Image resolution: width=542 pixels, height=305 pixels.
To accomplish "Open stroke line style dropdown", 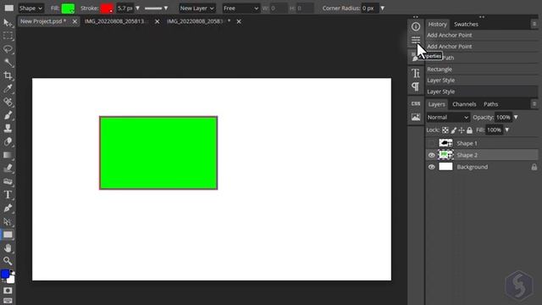I will [x=156, y=8].
